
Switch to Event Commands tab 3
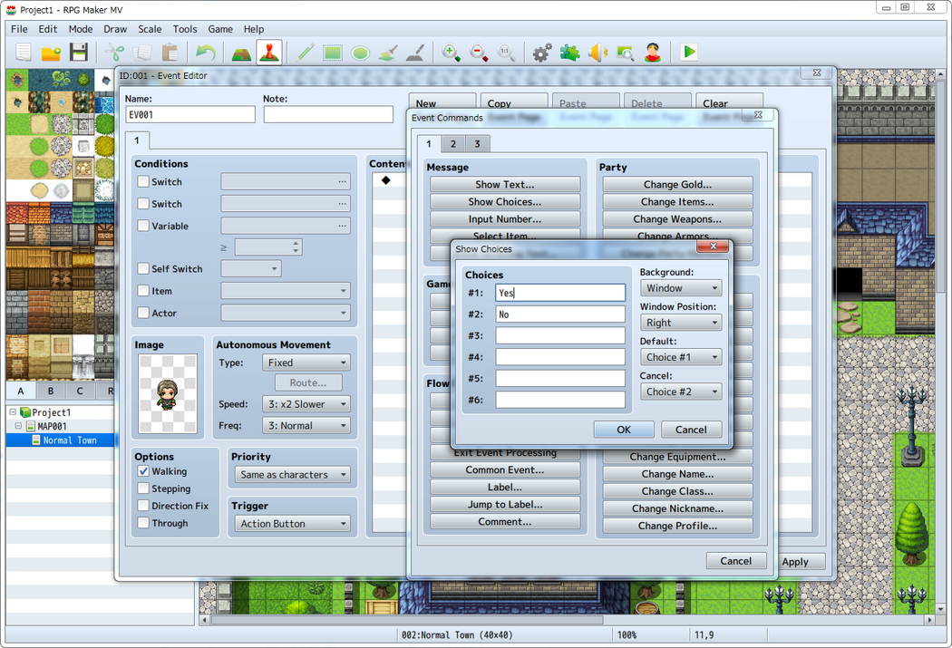pyautogui.click(x=477, y=144)
